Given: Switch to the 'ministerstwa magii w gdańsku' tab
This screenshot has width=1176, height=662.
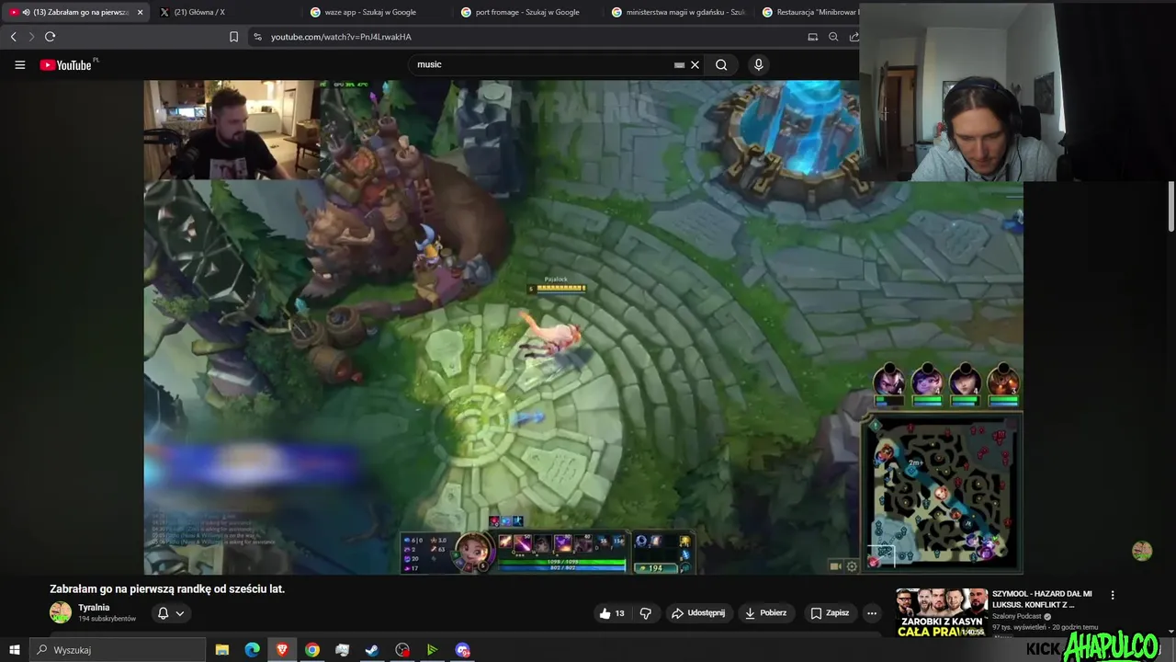Looking at the screenshot, I should click(x=678, y=12).
